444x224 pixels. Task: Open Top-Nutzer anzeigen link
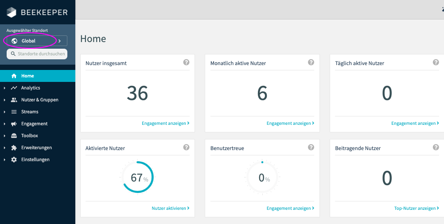point(416,208)
